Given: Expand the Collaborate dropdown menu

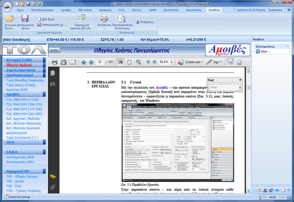Looking at the screenshot, I should [203, 62].
